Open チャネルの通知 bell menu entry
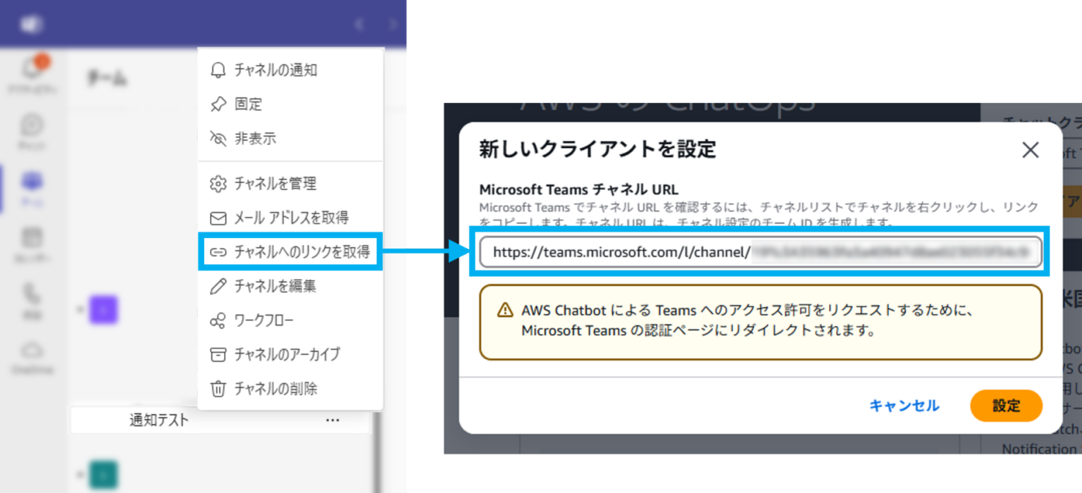The width and height of the screenshot is (1082, 493). click(290, 70)
